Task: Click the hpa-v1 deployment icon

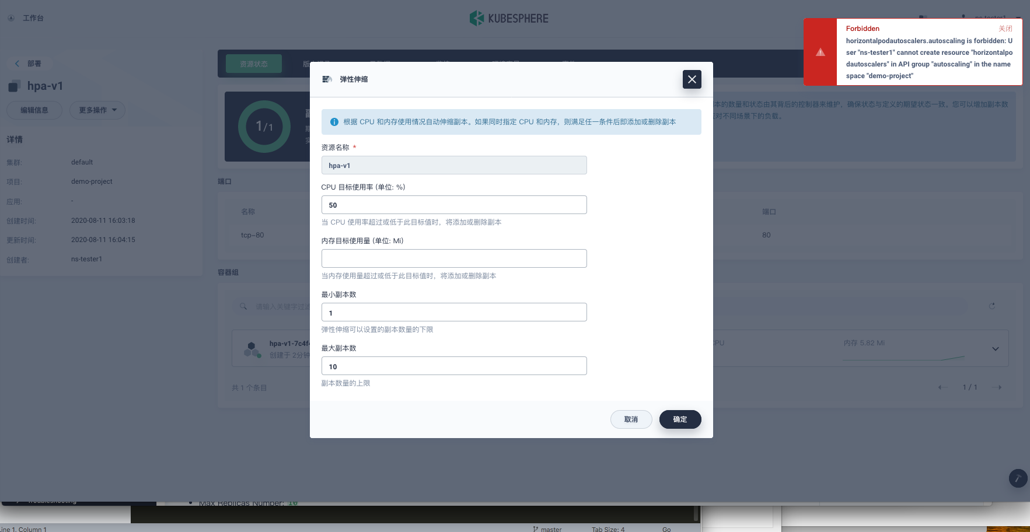Action: click(x=14, y=86)
